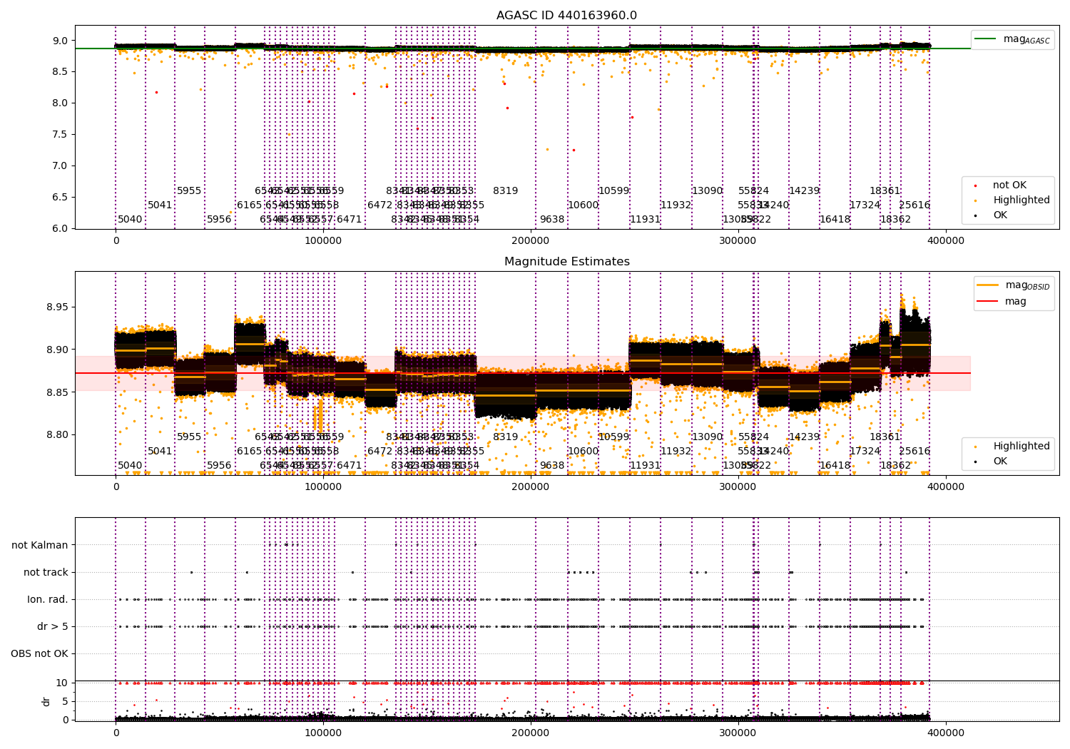The width and height of the screenshot is (1070, 749).
Task: Select the 'OBS not OK' axis label
Action: click(x=39, y=654)
